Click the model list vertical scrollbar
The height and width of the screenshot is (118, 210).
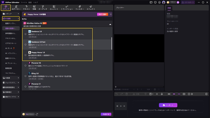coord(112,44)
